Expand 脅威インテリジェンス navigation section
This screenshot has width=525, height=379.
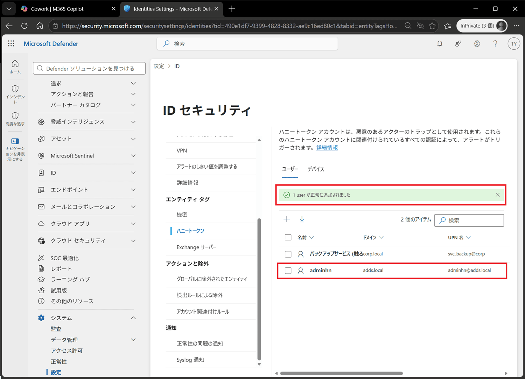pyautogui.click(x=133, y=122)
